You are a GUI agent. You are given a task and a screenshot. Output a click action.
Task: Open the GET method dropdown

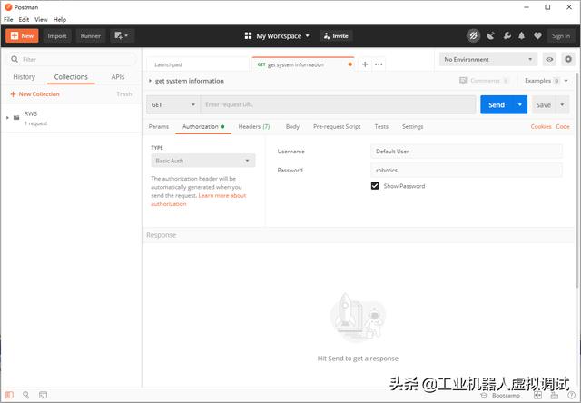(x=173, y=104)
